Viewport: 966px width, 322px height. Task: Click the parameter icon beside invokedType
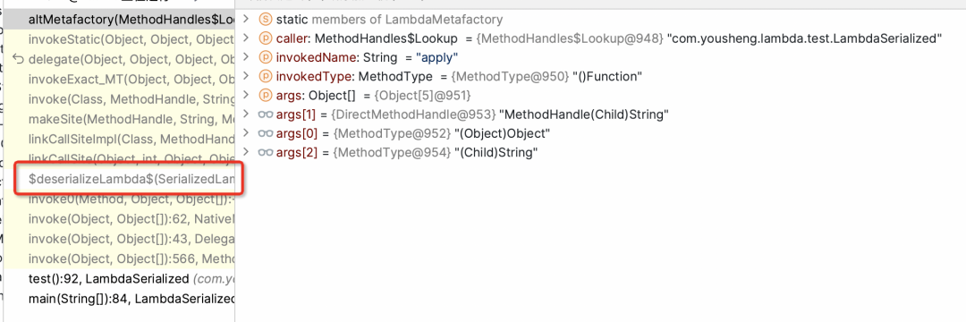tap(266, 77)
